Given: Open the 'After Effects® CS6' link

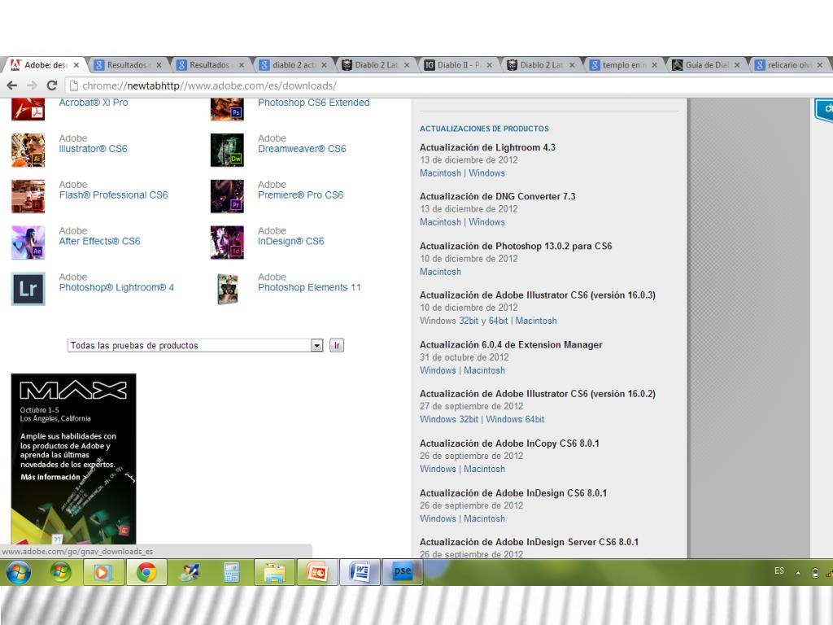Looking at the screenshot, I should 99,241.
